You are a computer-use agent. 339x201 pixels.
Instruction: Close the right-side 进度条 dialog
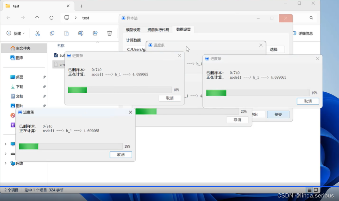pyautogui.click(x=317, y=58)
